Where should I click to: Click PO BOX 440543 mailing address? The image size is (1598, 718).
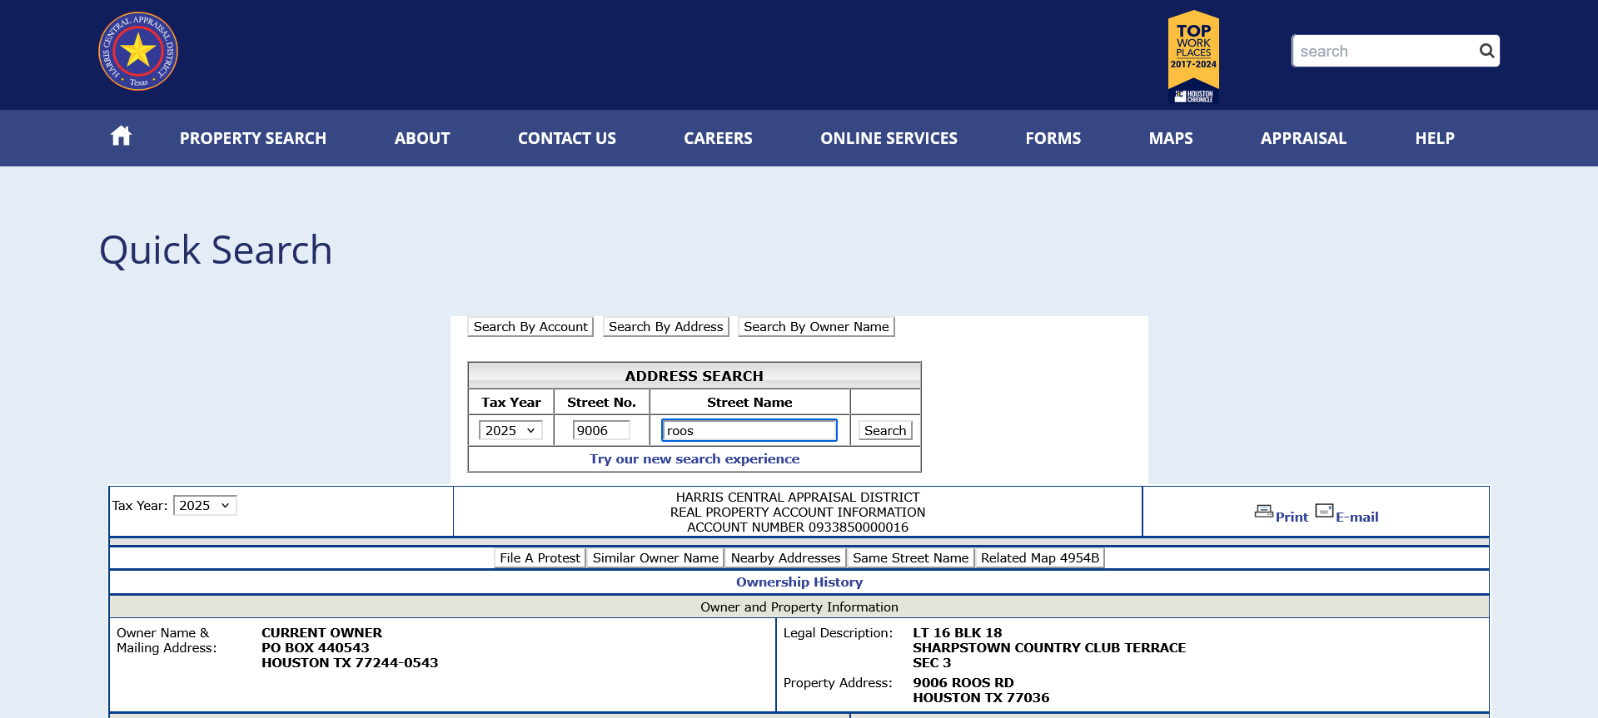(316, 648)
